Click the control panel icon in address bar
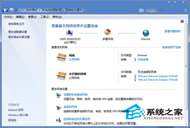The width and height of the screenshot is (190, 128). 20,10
